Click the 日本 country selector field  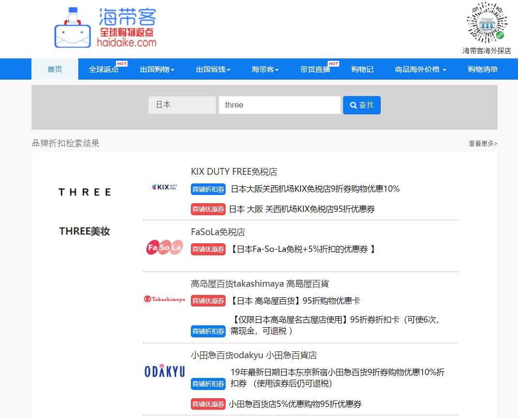(x=182, y=105)
